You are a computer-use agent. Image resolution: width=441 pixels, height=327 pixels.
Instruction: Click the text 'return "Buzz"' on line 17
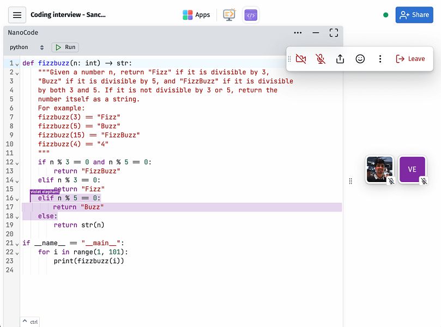click(x=78, y=207)
